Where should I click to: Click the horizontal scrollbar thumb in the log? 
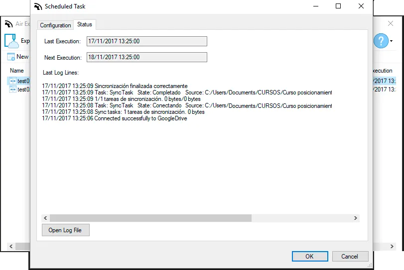pyautogui.click(x=150, y=218)
